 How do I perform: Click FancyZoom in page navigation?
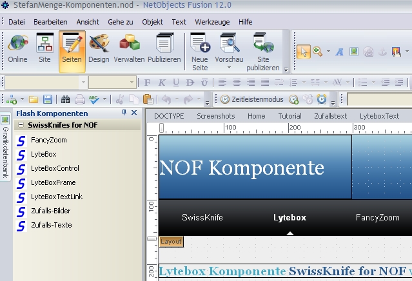[377, 218]
